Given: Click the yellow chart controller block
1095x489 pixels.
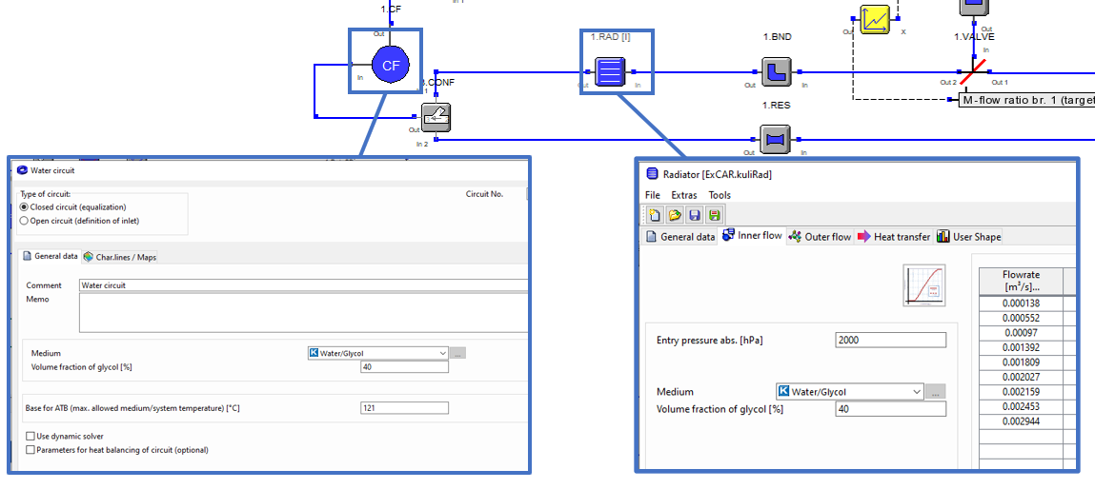Looking at the screenshot, I should point(875,19).
